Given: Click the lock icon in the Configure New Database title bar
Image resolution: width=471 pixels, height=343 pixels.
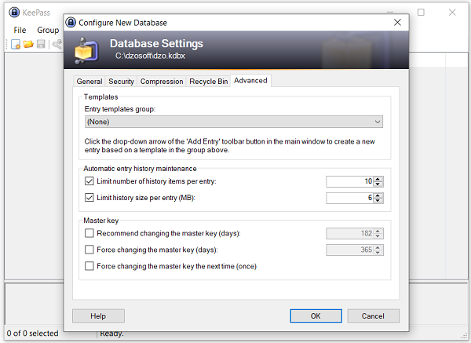Looking at the screenshot, I should pos(71,22).
